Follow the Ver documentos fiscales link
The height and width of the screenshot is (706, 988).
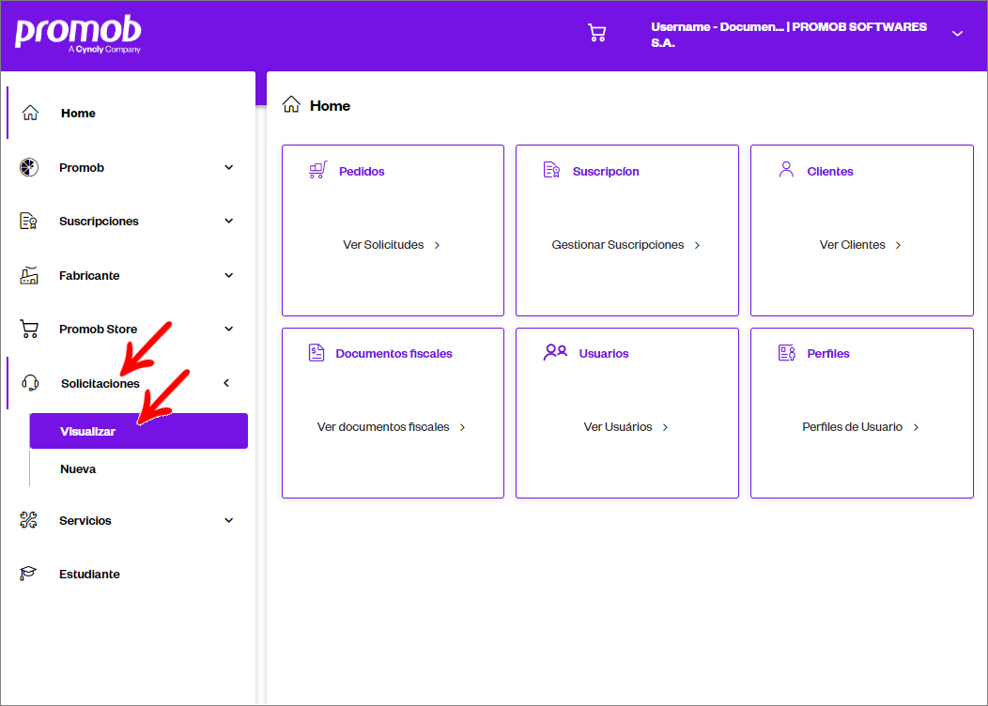click(x=392, y=427)
